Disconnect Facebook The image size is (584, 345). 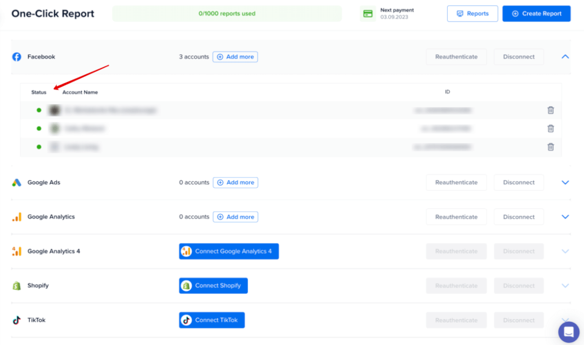coord(519,57)
